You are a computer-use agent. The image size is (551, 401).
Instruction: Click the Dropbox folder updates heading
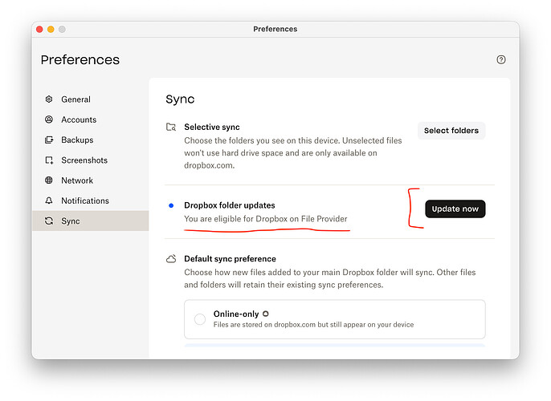click(230, 205)
